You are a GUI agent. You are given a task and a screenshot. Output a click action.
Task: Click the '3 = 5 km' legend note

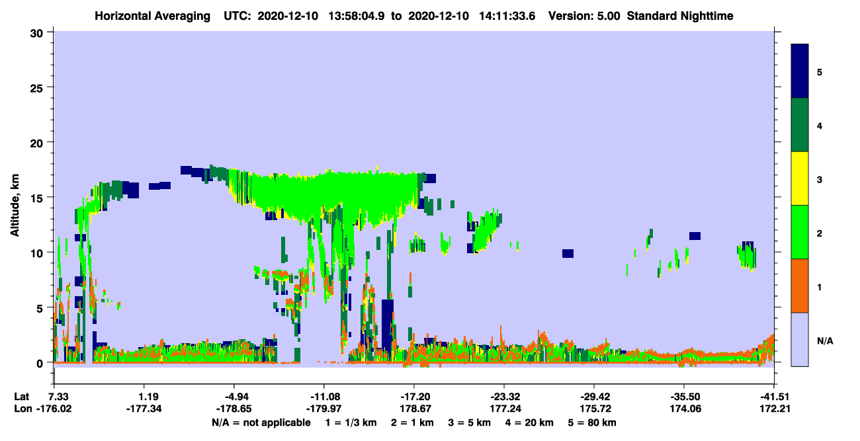[x=470, y=422]
